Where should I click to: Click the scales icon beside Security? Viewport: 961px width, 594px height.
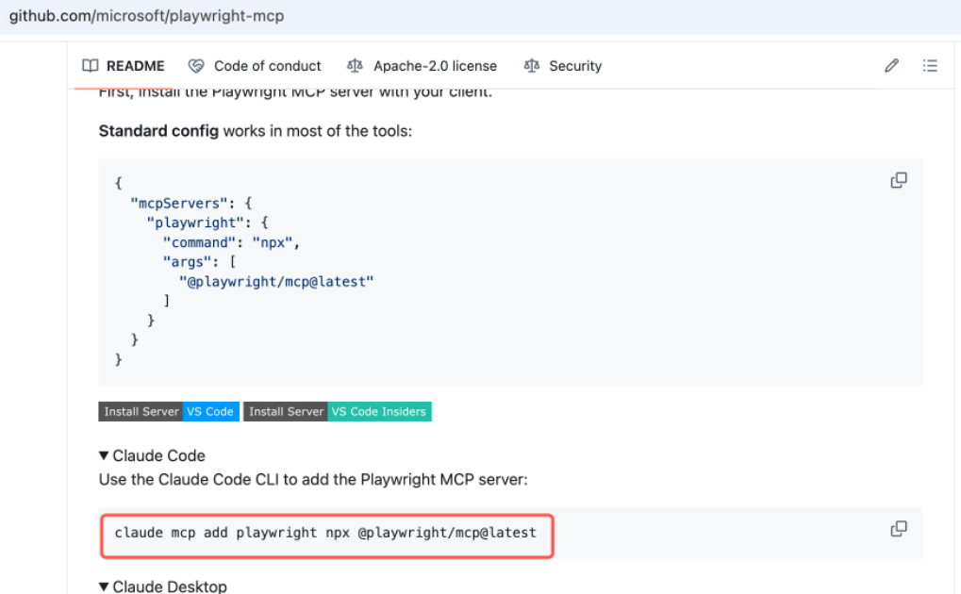tap(531, 66)
